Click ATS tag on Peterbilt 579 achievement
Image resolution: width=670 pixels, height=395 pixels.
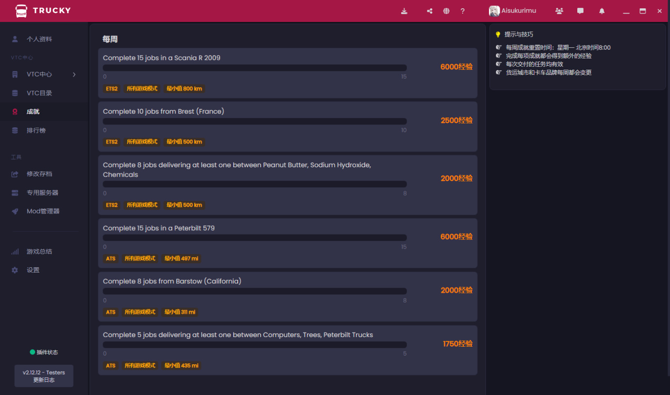click(x=111, y=258)
